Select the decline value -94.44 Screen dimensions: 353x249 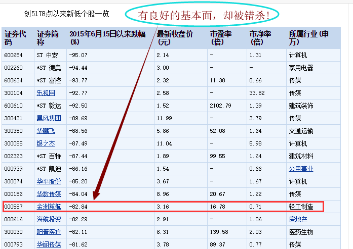[x=78, y=68]
